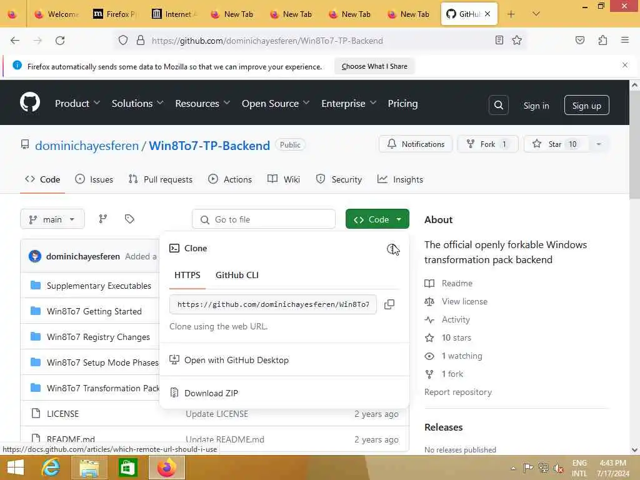
Task: Fork the repository with Fork button
Action: coord(487,144)
